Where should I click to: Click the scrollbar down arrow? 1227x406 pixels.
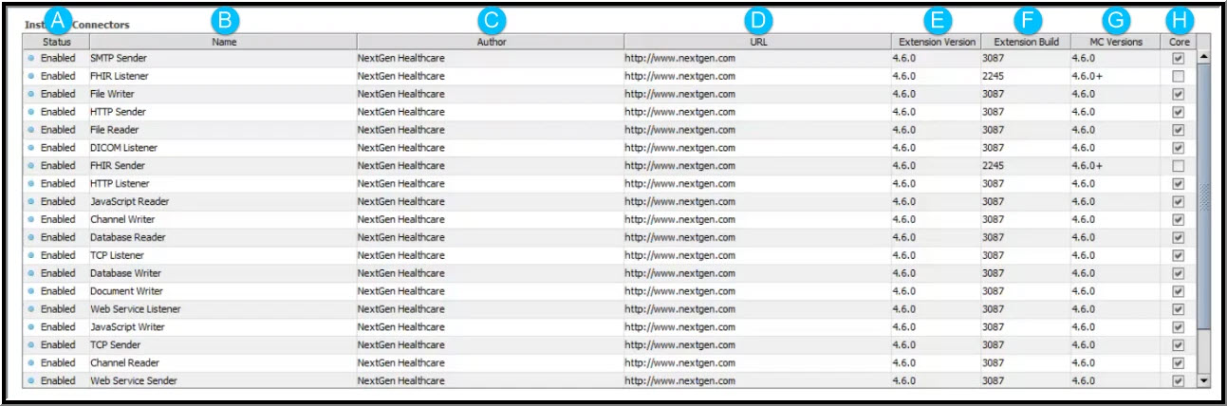pyautogui.click(x=1204, y=380)
